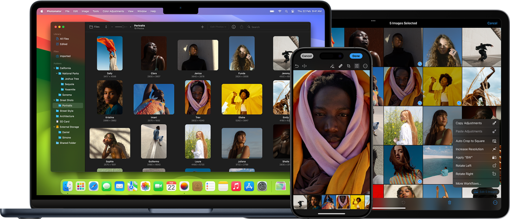
Task: Open the adjustments sliders panel on iPhone
Action: click(357, 66)
